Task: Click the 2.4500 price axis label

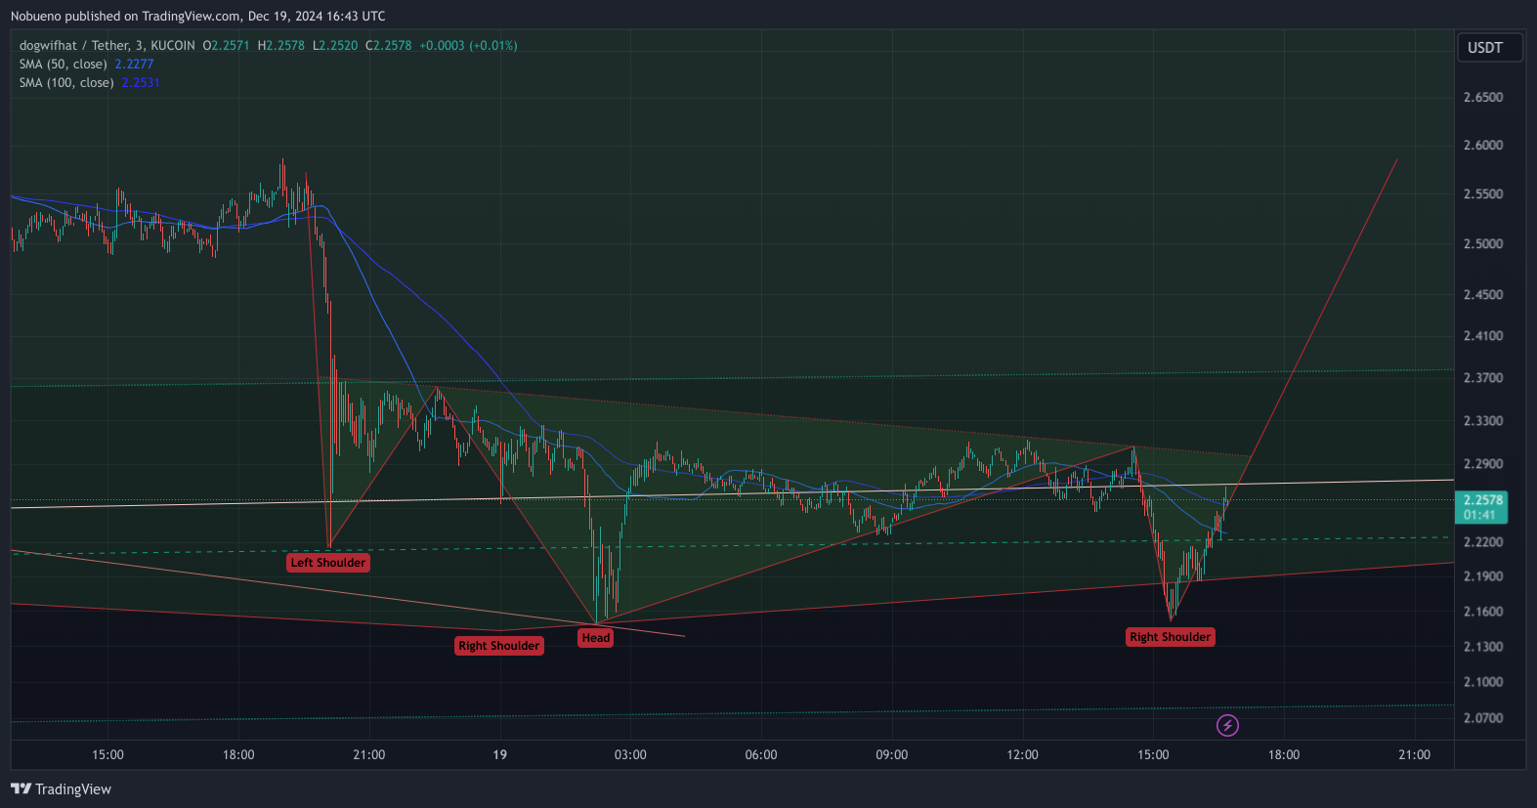Action: click(x=1482, y=295)
